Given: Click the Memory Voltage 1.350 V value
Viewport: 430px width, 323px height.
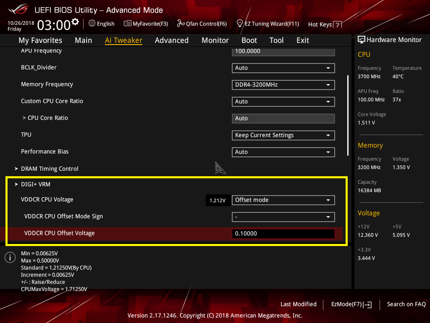Looking at the screenshot, I should (401, 167).
